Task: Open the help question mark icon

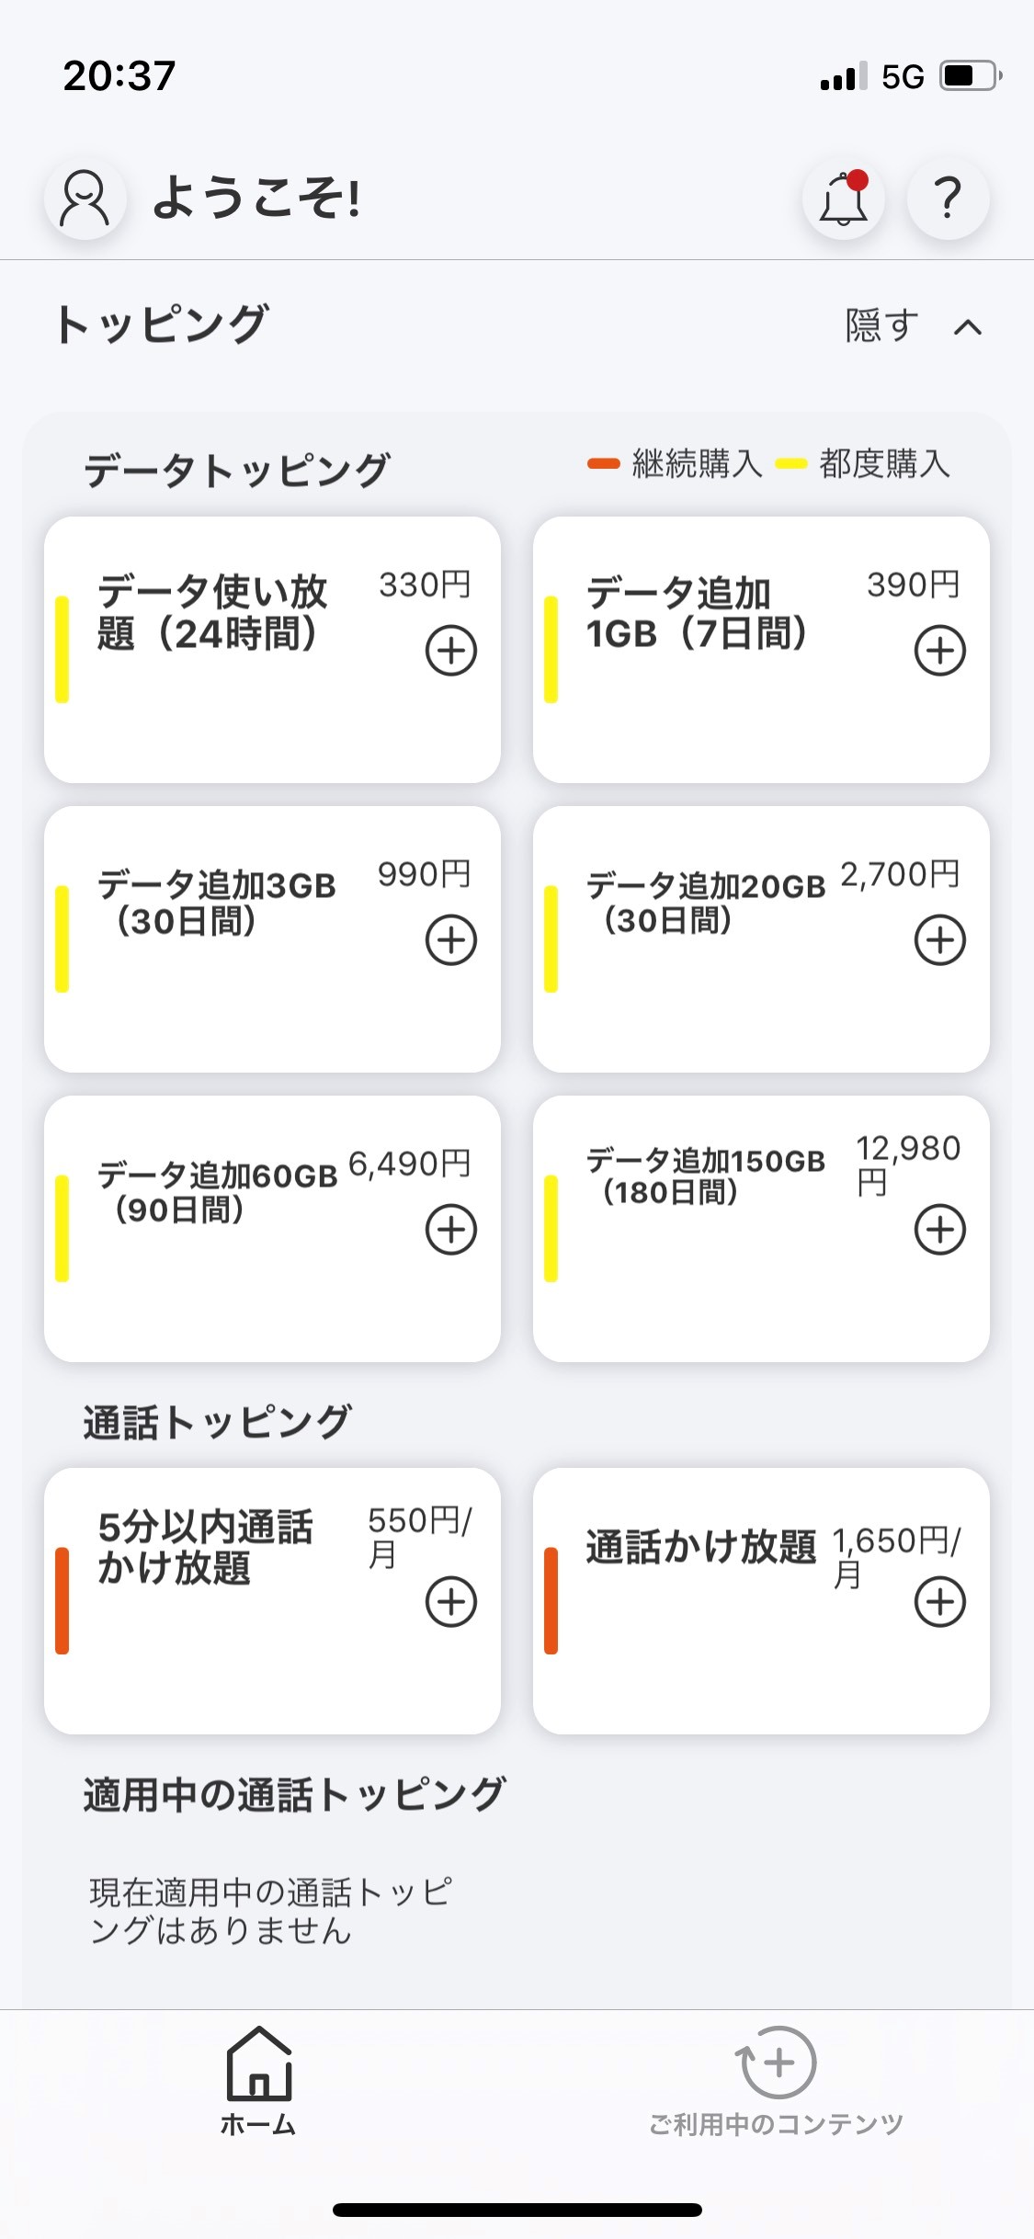Action: pos(948,198)
